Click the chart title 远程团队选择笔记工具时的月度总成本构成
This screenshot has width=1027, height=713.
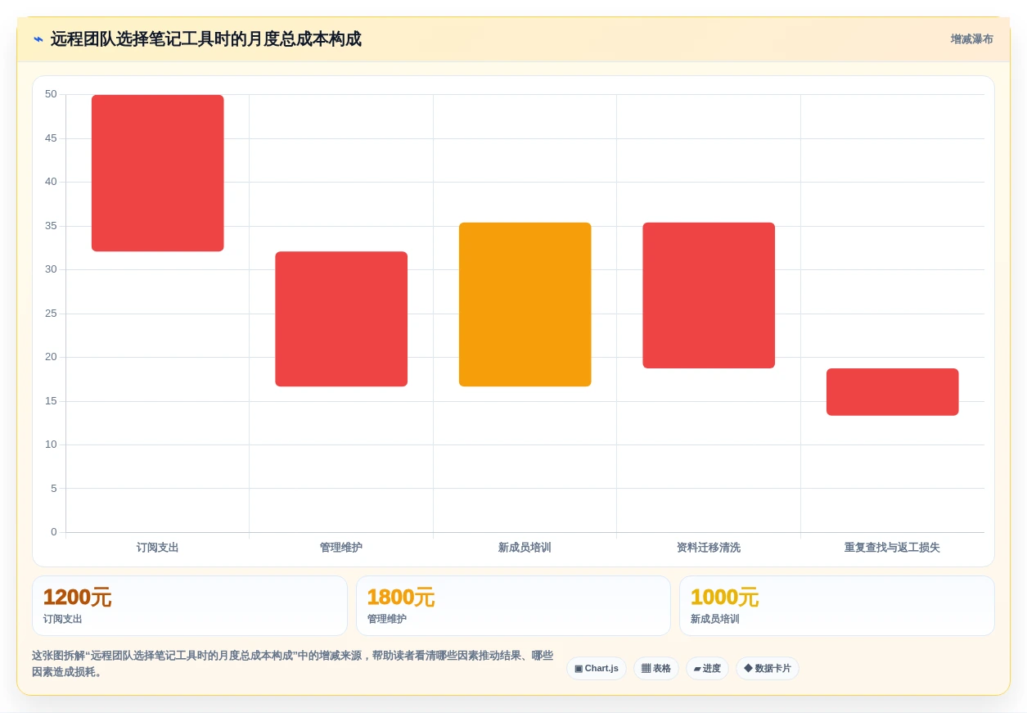[x=205, y=39]
